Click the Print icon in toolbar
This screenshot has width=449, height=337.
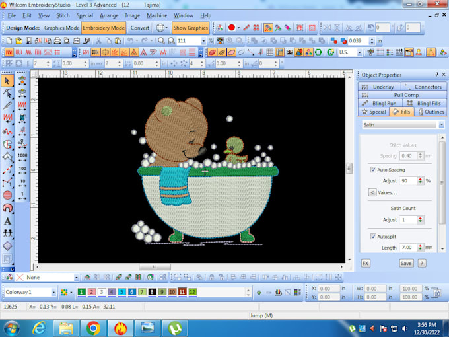[x=58, y=40]
